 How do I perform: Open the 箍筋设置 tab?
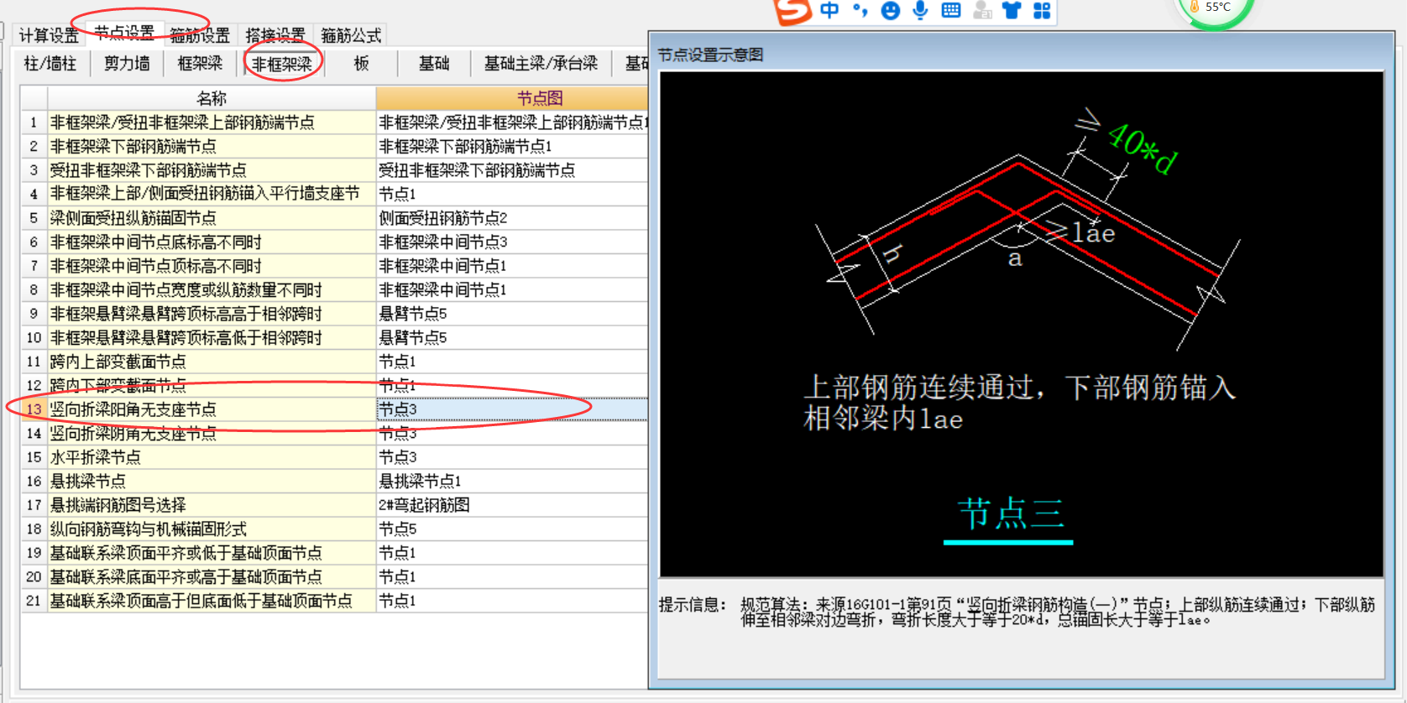coord(200,35)
